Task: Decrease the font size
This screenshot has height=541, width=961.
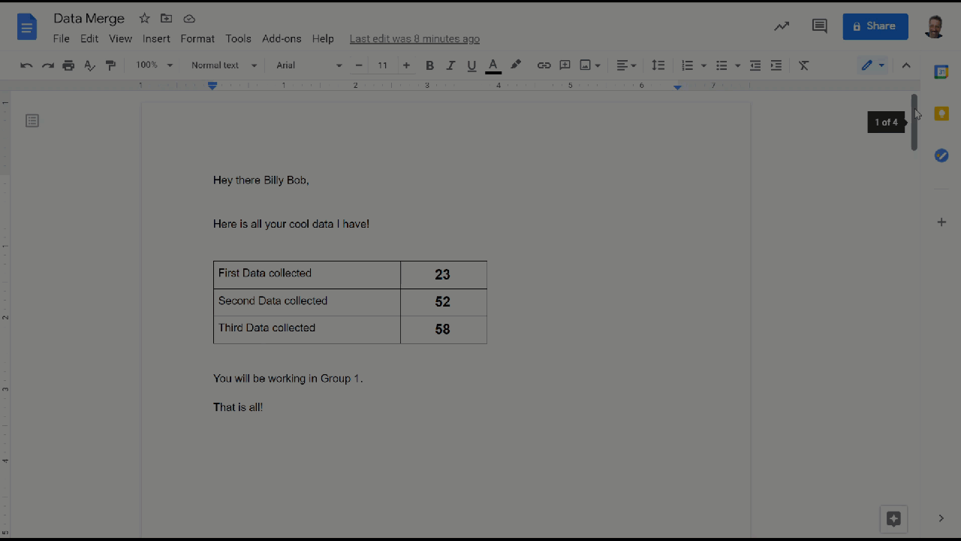Action: [x=359, y=65]
